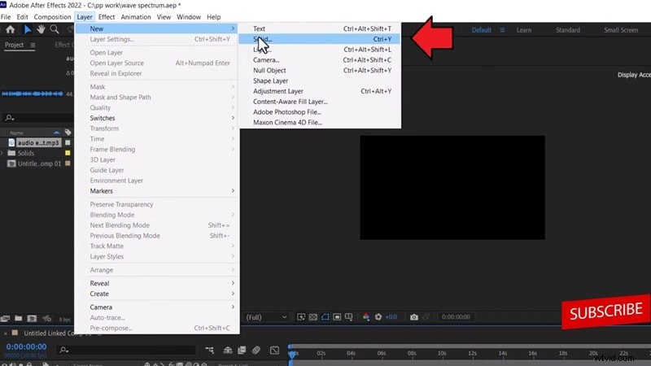
Task: Choose Shape Layer from New submenu
Action: pyautogui.click(x=320, y=81)
